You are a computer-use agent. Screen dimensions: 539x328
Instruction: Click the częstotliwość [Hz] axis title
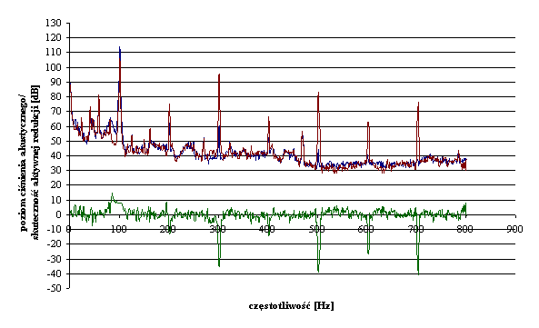tap(291, 305)
